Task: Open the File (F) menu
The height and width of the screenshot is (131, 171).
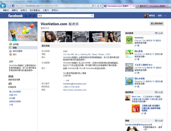Action: [6, 10]
